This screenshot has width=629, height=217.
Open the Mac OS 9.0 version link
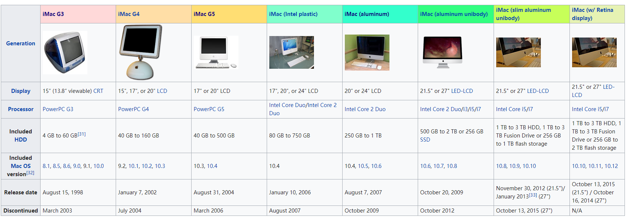(x=77, y=166)
